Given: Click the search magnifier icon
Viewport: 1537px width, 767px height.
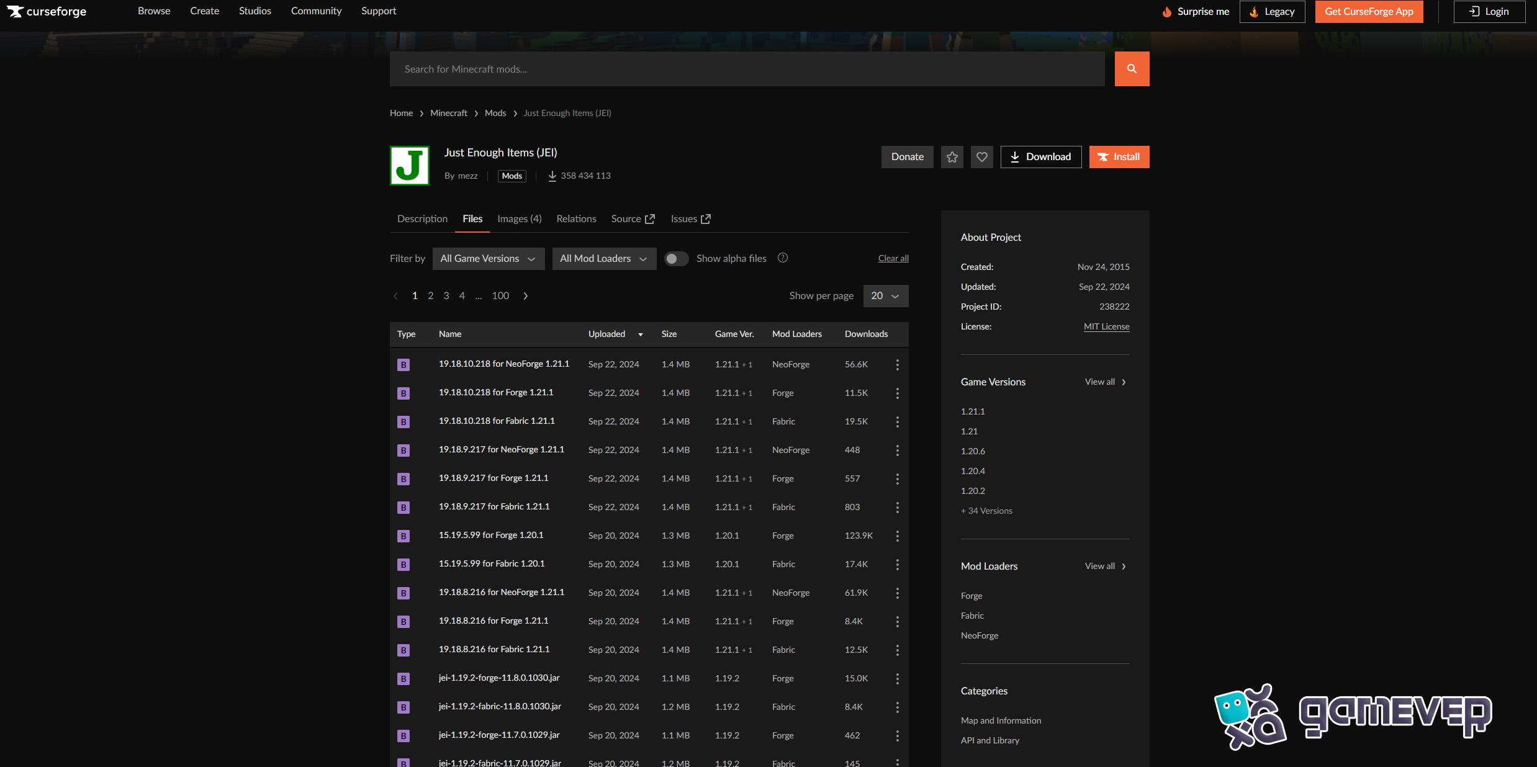Looking at the screenshot, I should pos(1131,68).
